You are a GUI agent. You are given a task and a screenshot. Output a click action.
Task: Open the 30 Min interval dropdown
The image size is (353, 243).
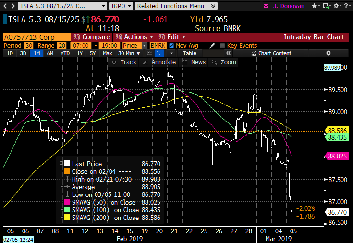click(129, 53)
